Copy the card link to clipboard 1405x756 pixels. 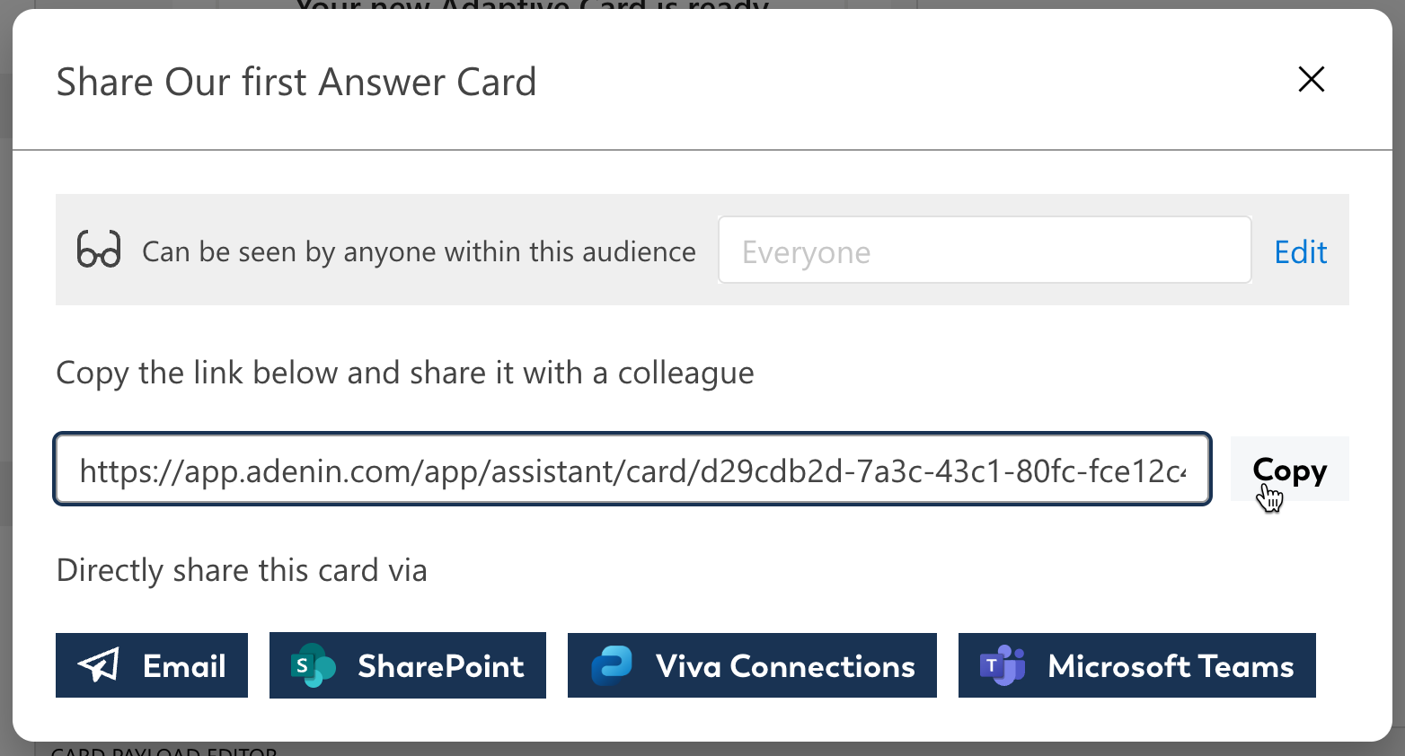click(x=1289, y=469)
